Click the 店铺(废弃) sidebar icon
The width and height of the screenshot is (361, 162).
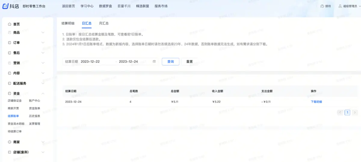point(10,152)
